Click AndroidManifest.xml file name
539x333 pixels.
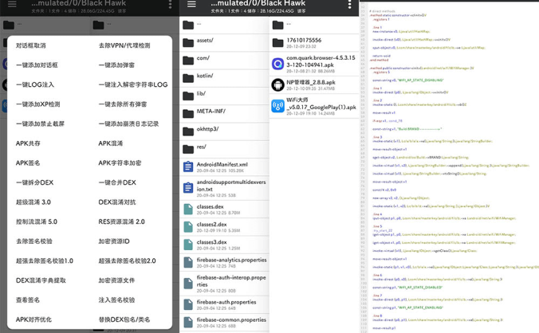click(x=222, y=164)
